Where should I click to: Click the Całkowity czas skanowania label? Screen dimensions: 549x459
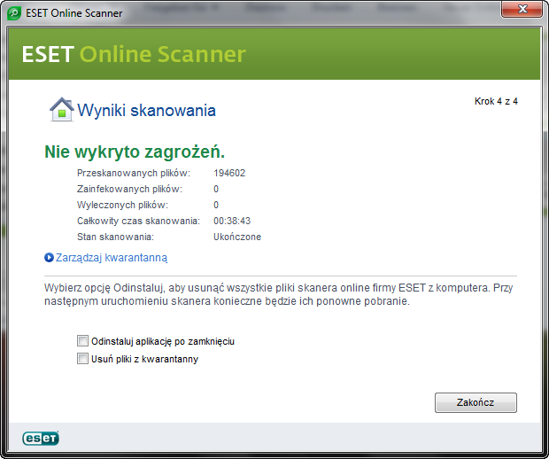click(x=138, y=222)
